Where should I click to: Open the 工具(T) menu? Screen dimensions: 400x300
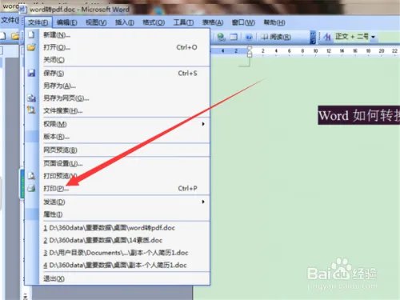coord(183,22)
